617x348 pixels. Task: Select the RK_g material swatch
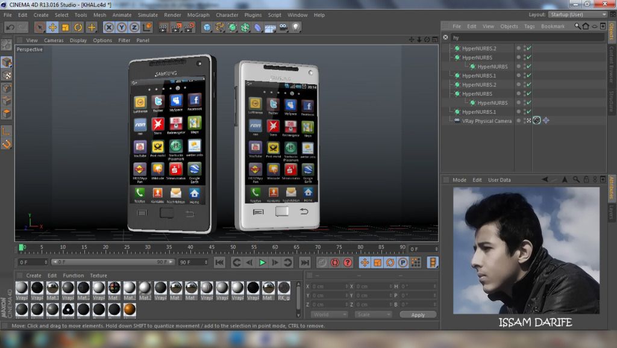284,291
